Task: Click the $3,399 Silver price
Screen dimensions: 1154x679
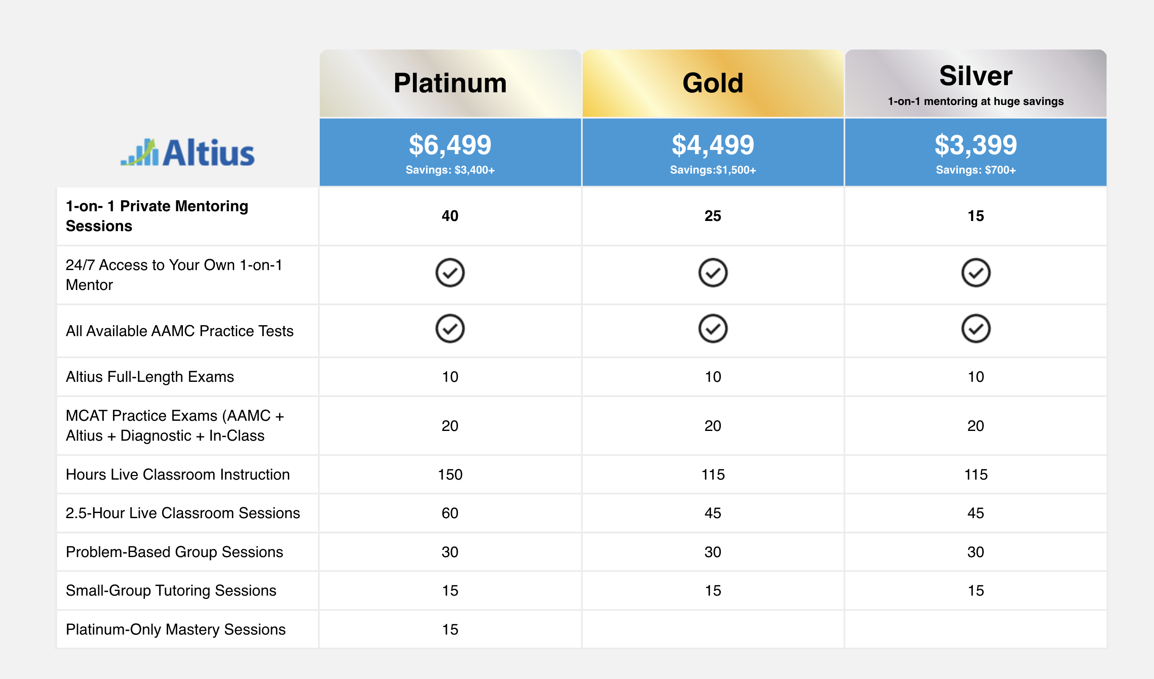Action: coord(975,145)
